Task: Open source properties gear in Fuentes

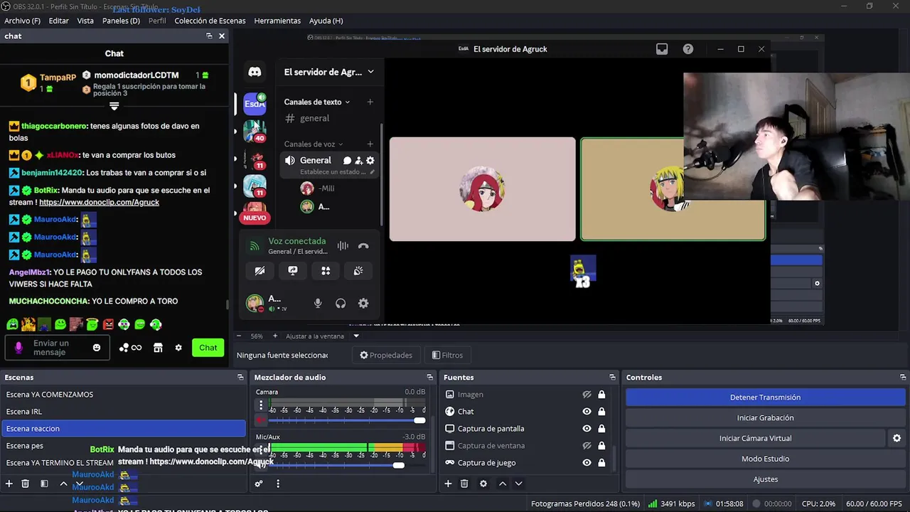Action: point(483,484)
